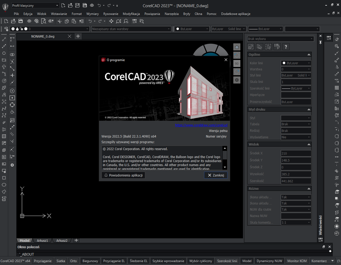Open entity snap settings gear icon
This screenshot has height=265, width=341.
[12, 165]
